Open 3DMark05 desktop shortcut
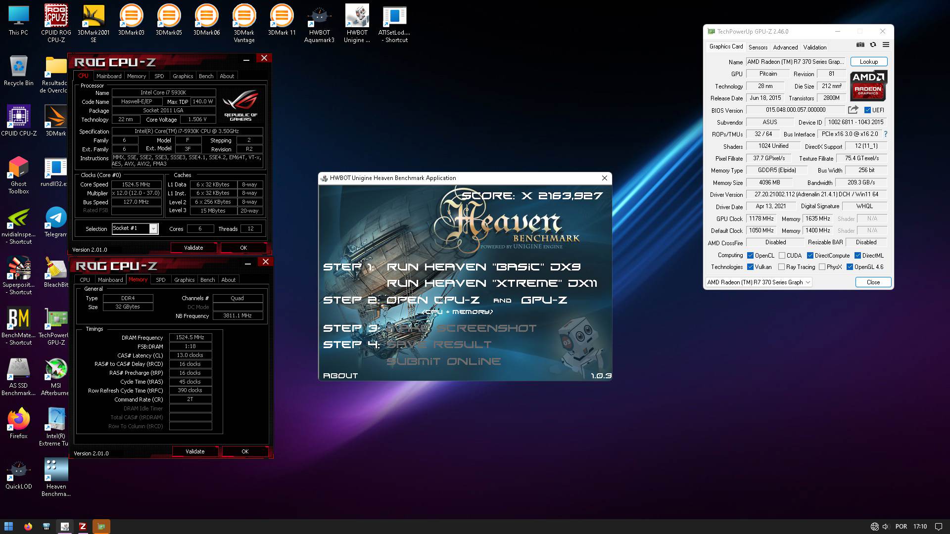Viewport: 950px width, 534px height. 169,20
